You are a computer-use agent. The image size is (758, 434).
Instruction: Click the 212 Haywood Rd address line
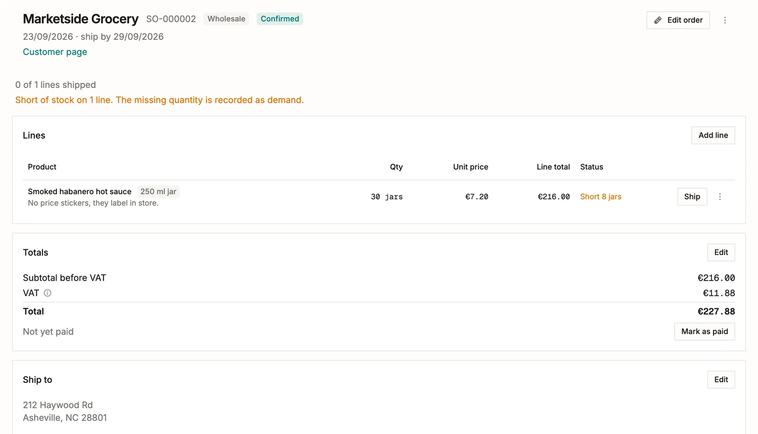point(58,405)
